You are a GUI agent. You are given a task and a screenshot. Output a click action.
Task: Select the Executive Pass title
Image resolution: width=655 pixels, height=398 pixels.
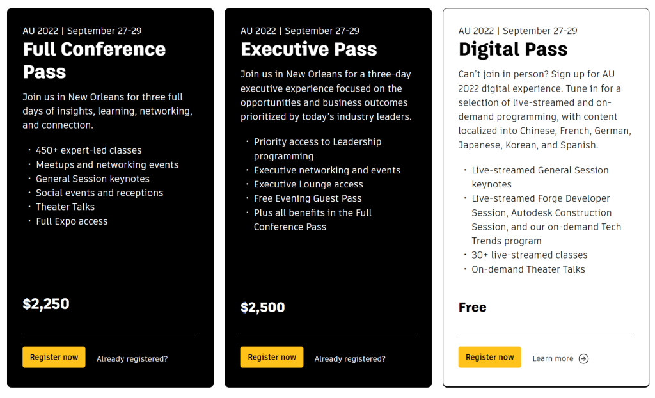click(308, 49)
